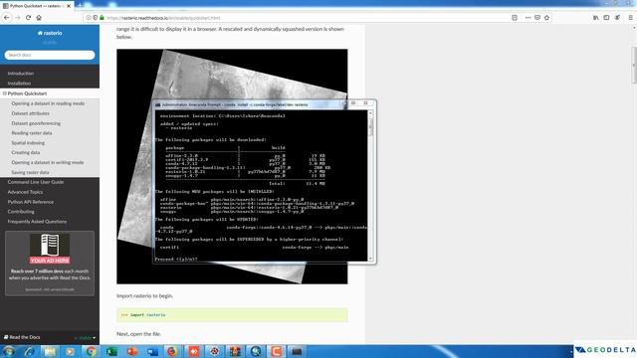Open the Installation docs section
Viewport: 637px width, 358px height.
19,84
